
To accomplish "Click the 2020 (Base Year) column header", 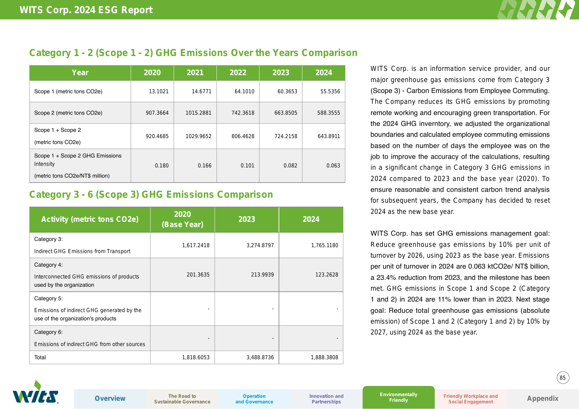I will pyautogui.click(x=183, y=219).
